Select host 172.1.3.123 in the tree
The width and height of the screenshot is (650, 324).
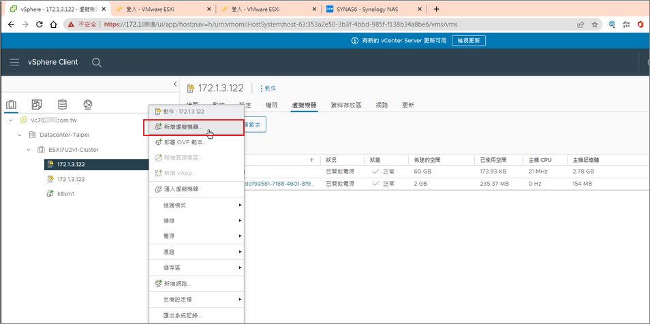coord(71,179)
